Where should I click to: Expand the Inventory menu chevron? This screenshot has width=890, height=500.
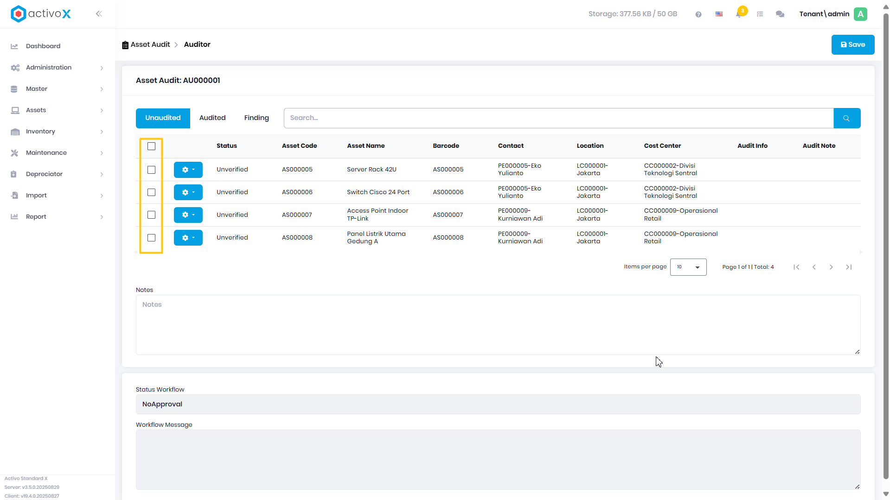[102, 132]
